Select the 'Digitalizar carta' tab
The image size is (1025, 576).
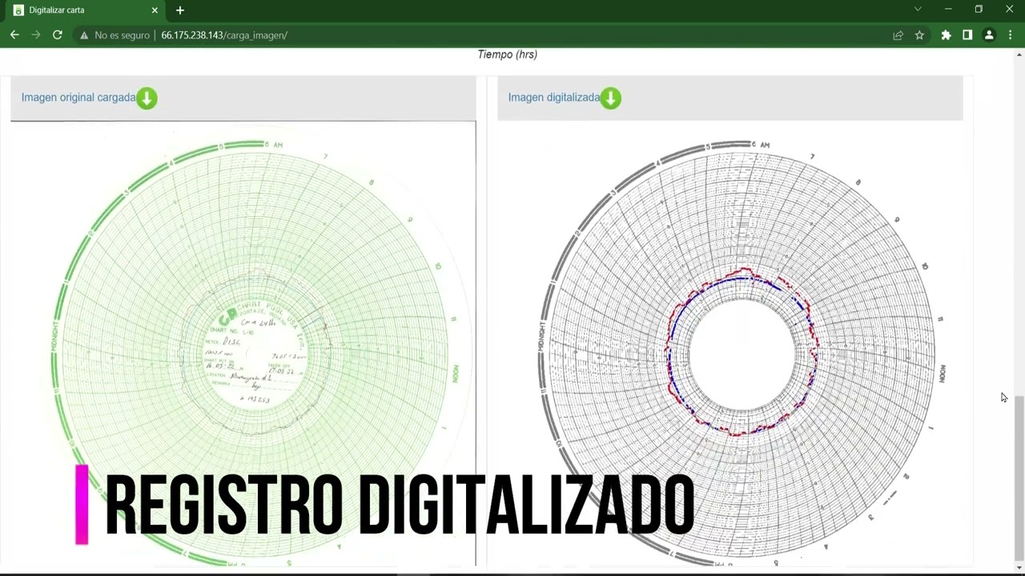(86, 10)
